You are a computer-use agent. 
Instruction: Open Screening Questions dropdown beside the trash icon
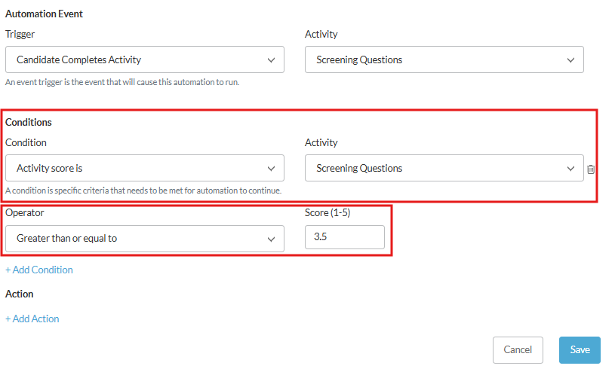(444, 168)
